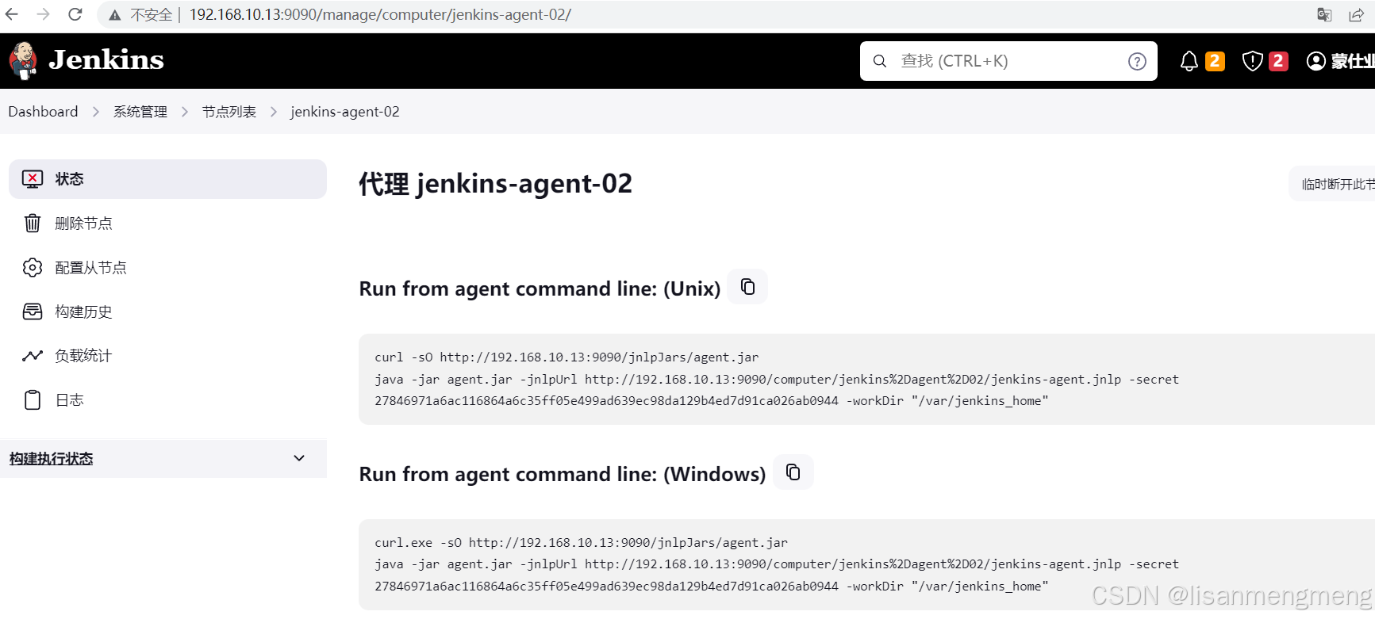Click the Jenkins butler logo icon
Screen dimensions: 1375x619
click(x=23, y=61)
